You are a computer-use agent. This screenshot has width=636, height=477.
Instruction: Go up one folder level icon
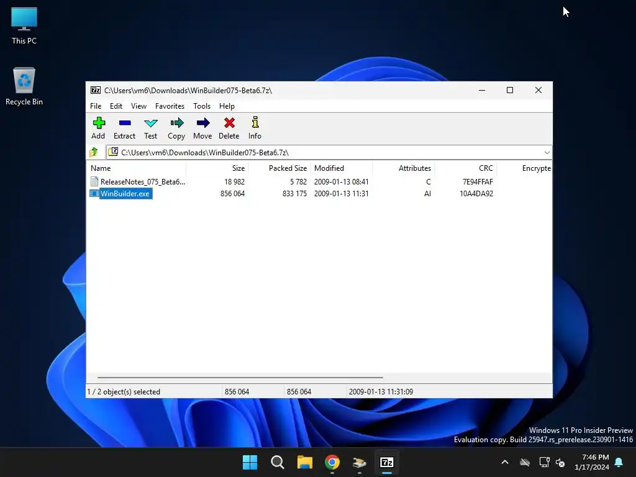(94, 152)
